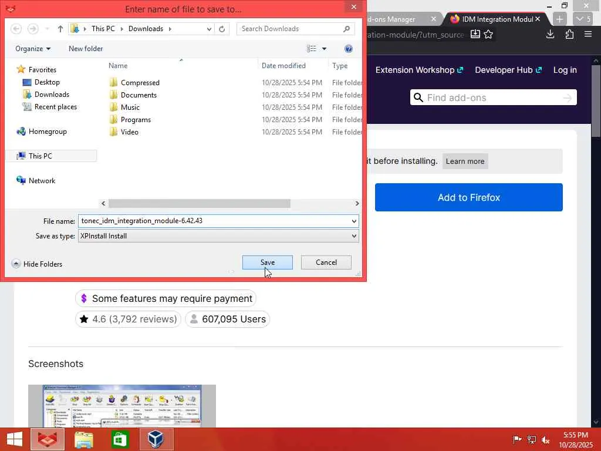Viewport: 601px width, 451px height.
Task: Open the Firefox Downloads panel
Action: pyautogui.click(x=551, y=35)
